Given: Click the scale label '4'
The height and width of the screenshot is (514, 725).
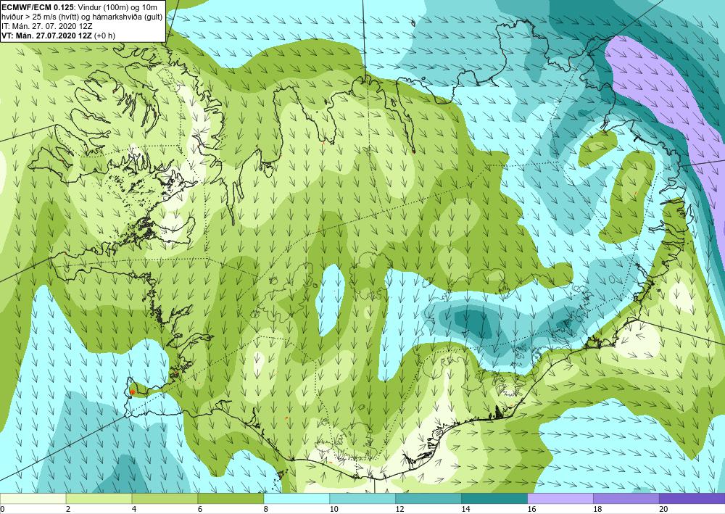Looking at the screenshot, I should [134, 509].
